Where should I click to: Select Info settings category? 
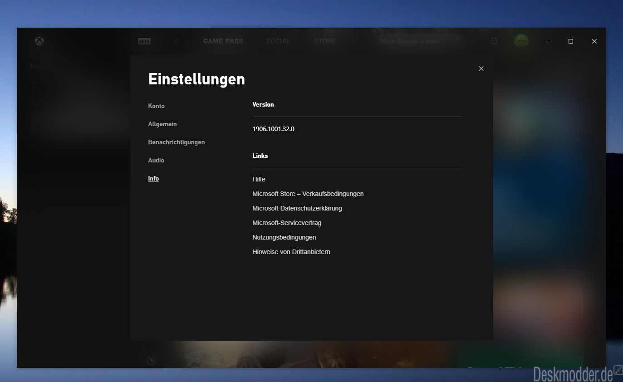153,179
